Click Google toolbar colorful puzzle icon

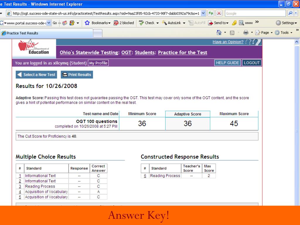(72, 23)
